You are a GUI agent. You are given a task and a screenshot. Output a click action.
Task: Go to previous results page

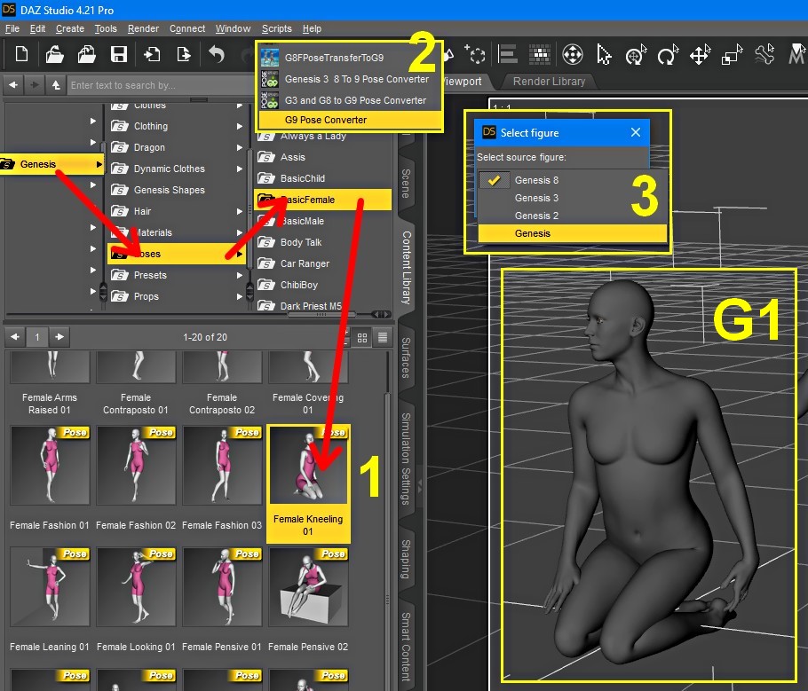(15, 337)
